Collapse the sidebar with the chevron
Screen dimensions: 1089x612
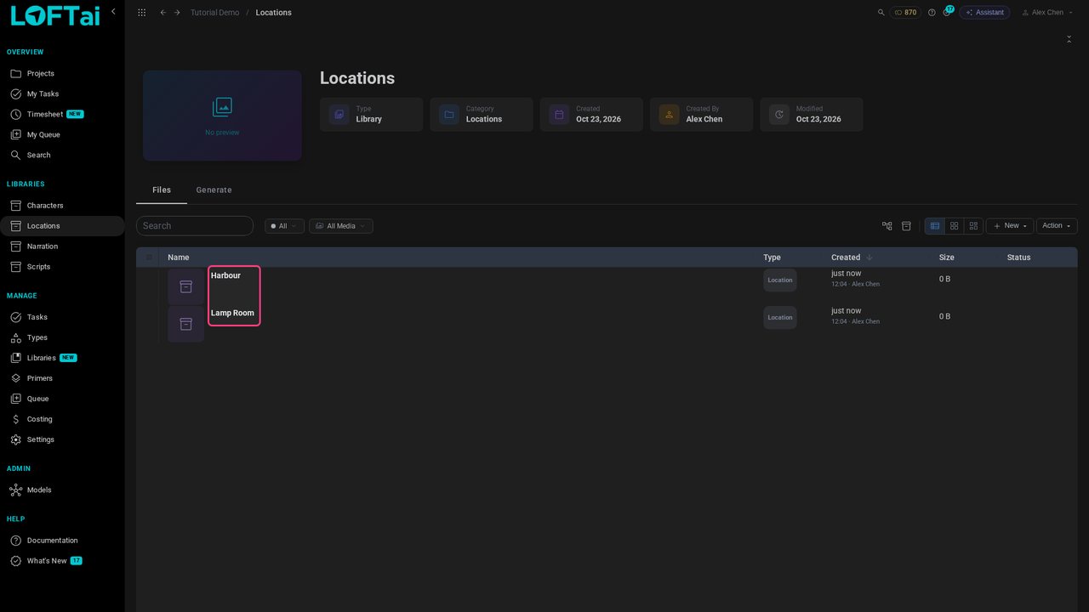click(x=113, y=11)
